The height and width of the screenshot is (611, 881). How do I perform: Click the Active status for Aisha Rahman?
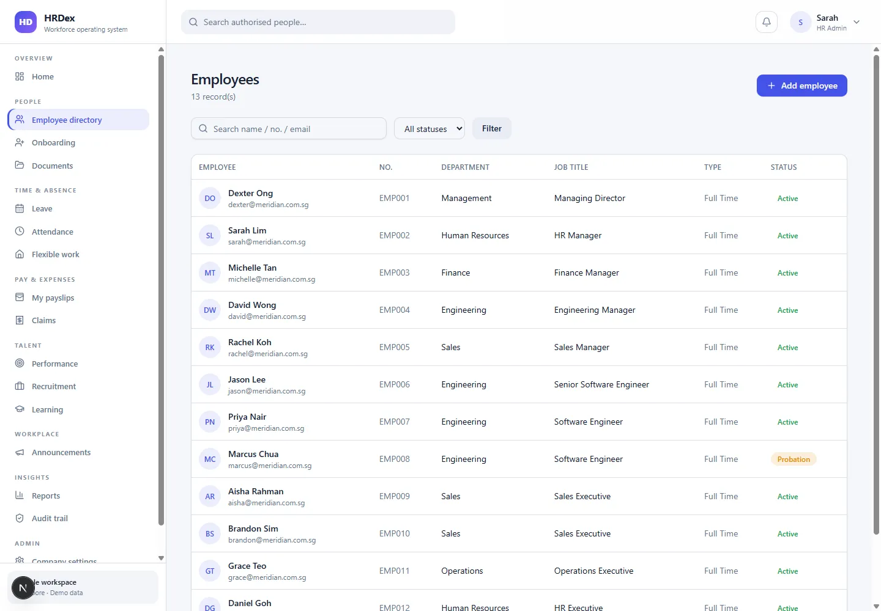pyautogui.click(x=787, y=497)
